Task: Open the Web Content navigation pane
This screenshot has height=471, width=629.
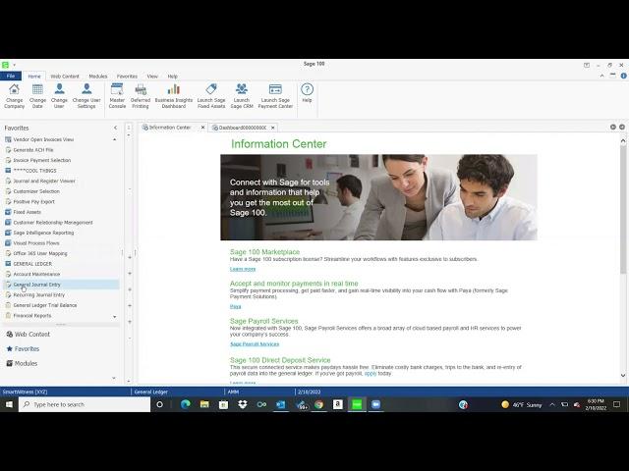Action: coord(29,334)
